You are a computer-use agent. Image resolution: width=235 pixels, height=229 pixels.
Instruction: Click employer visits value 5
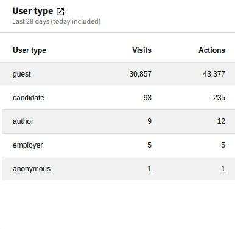click(x=150, y=145)
